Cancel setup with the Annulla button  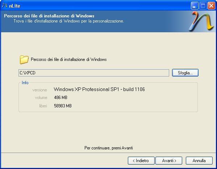pos(199,161)
